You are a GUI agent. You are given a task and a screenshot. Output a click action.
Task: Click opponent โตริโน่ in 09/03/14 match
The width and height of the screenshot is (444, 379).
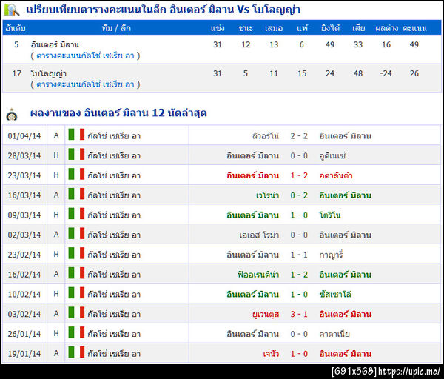(x=330, y=215)
